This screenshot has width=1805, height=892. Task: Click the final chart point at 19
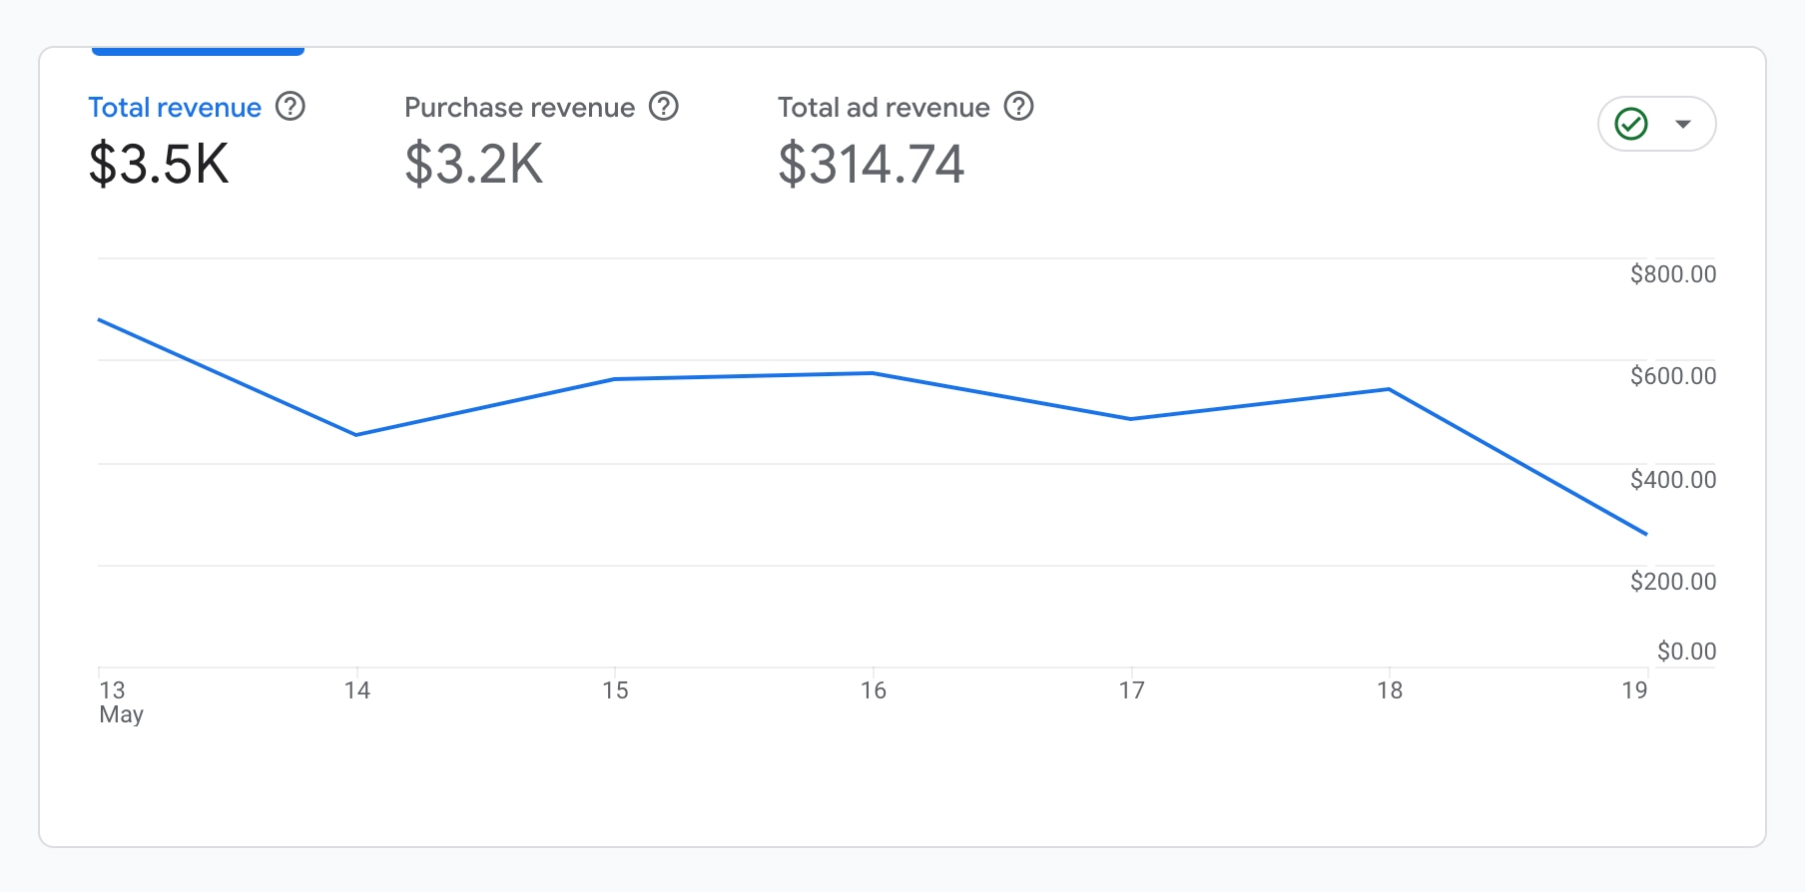point(1645,534)
